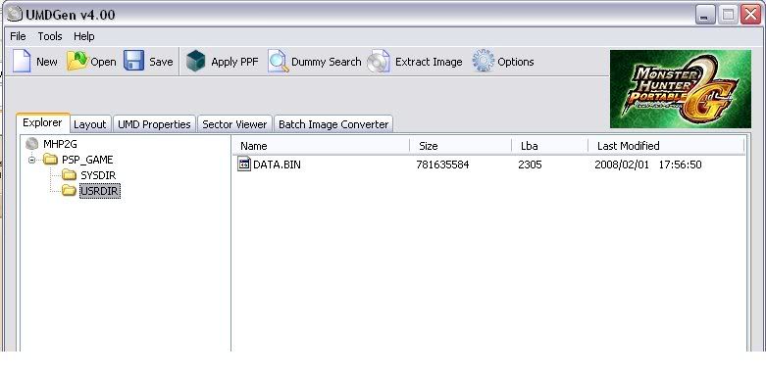Click the New image icon
This screenshot has height=376, width=766.
pyautogui.click(x=22, y=62)
